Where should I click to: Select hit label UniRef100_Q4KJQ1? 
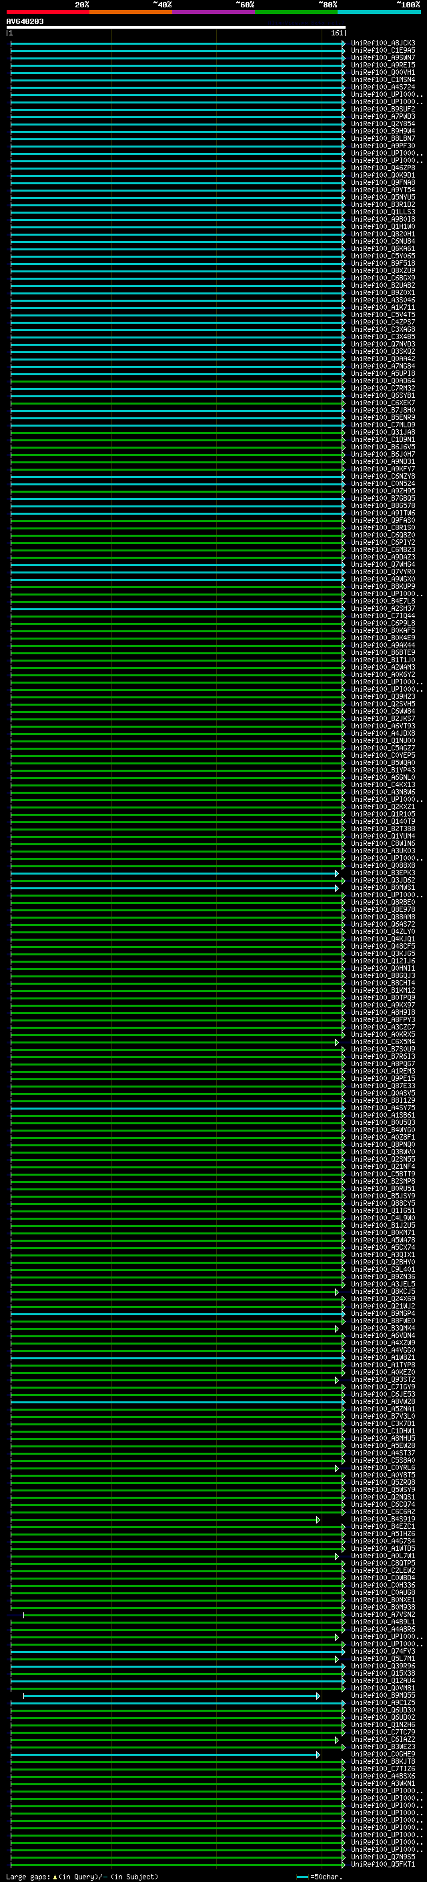[383, 939]
